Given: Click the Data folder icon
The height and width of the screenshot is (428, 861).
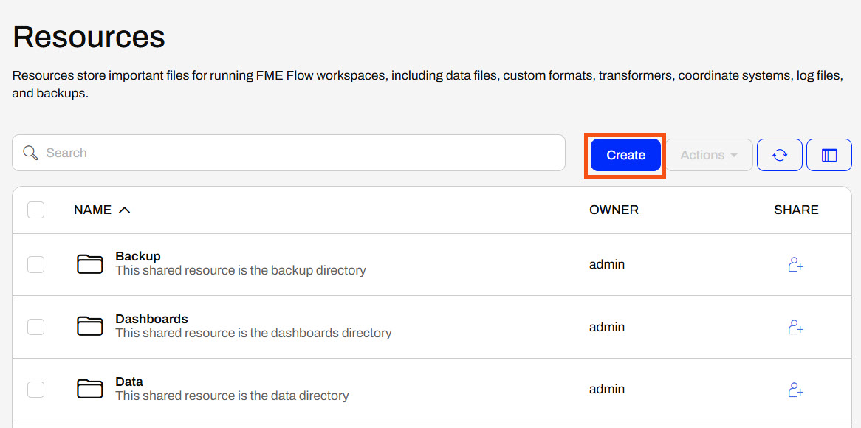Looking at the screenshot, I should click(x=90, y=389).
